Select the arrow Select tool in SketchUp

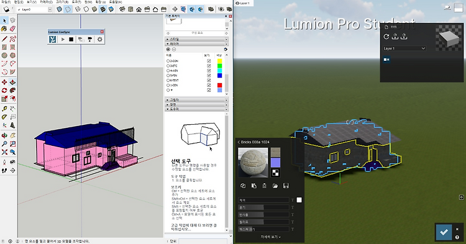(4, 20)
